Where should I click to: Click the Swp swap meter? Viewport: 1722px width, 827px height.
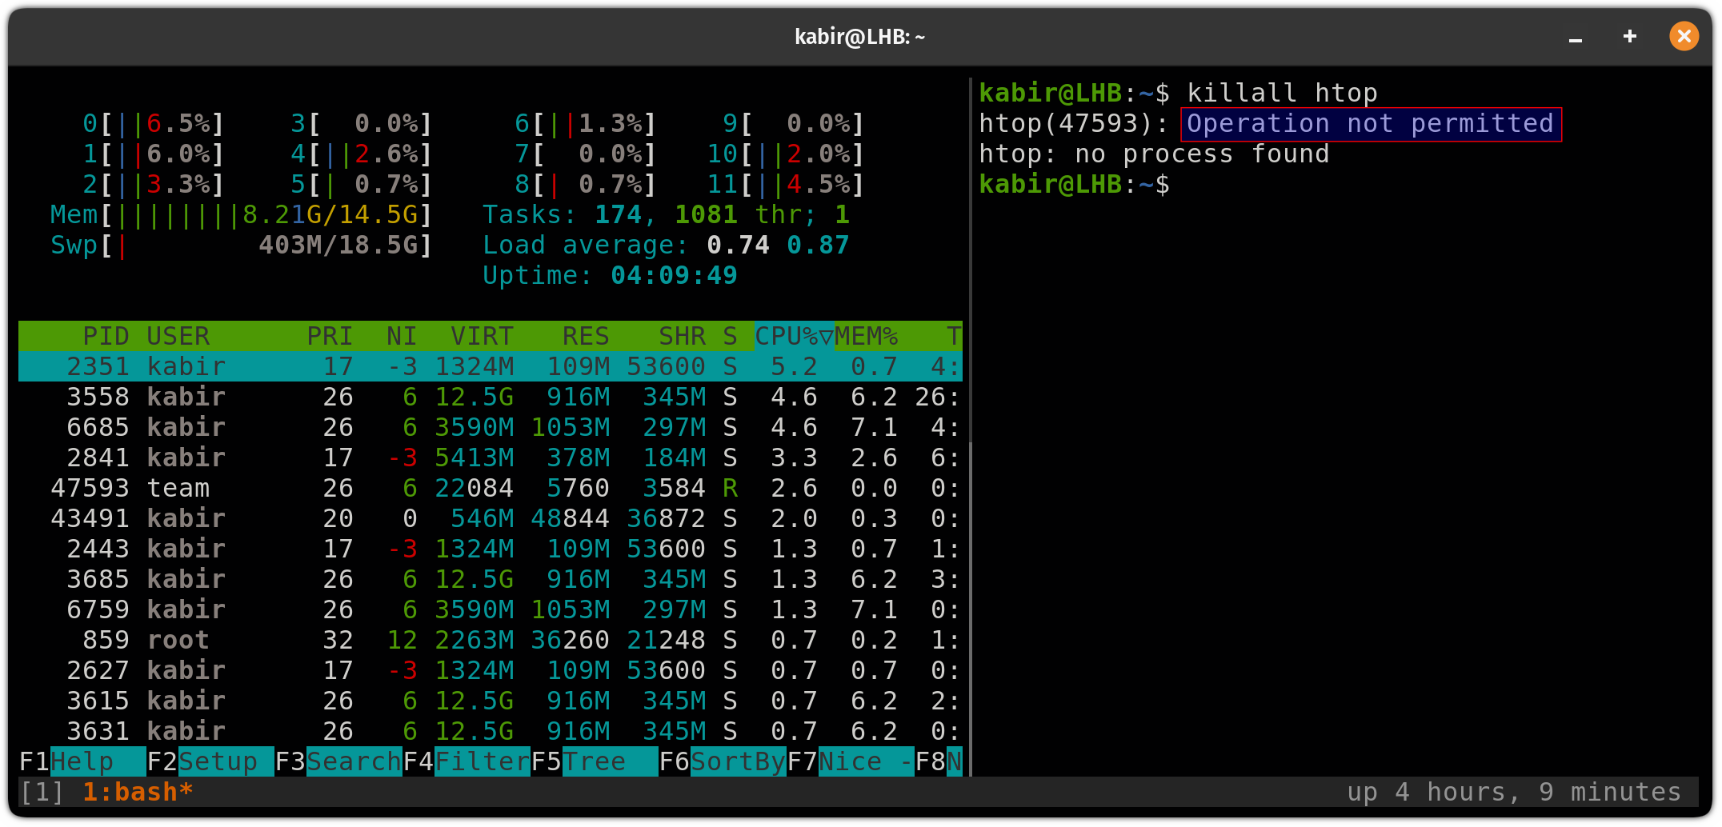click(240, 245)
